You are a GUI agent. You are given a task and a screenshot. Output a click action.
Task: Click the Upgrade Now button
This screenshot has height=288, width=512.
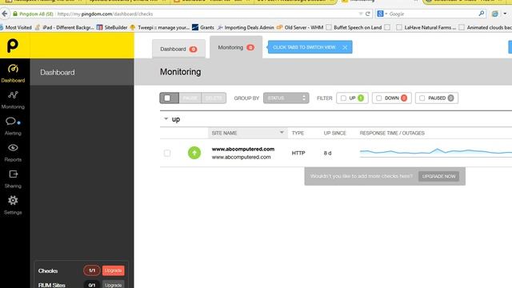point(438,176)
